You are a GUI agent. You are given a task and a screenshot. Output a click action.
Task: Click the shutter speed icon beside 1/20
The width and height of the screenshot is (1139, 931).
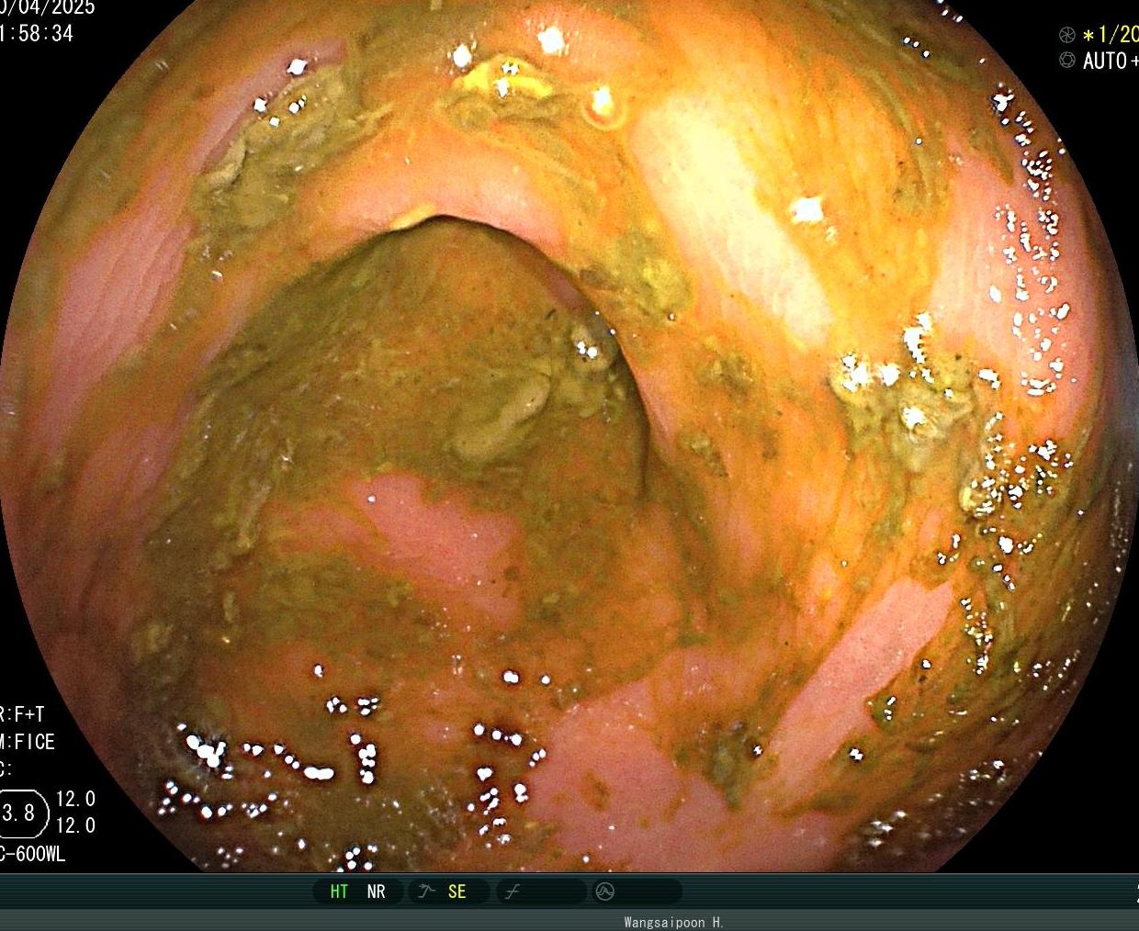[1066, 35]
